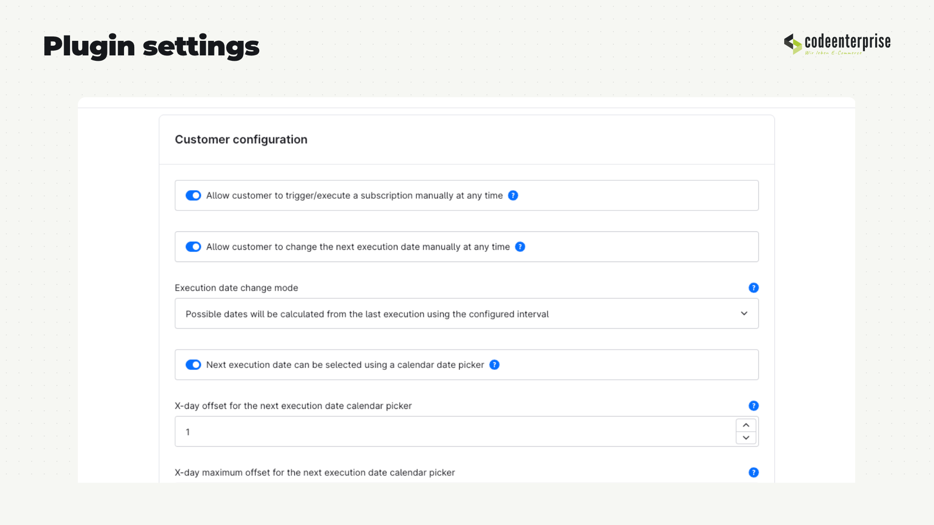Click help icon next to manual subscription trigger
The width and height of the screenshot is (934, 525).
click(513, 195)
